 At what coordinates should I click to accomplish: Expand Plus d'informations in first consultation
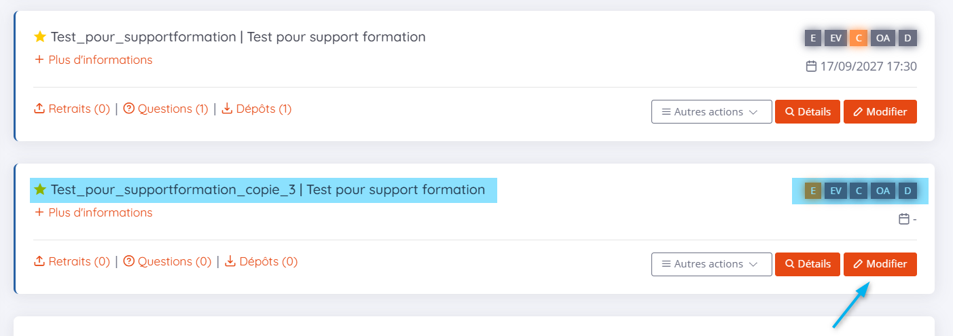click(x=94, y=60)
